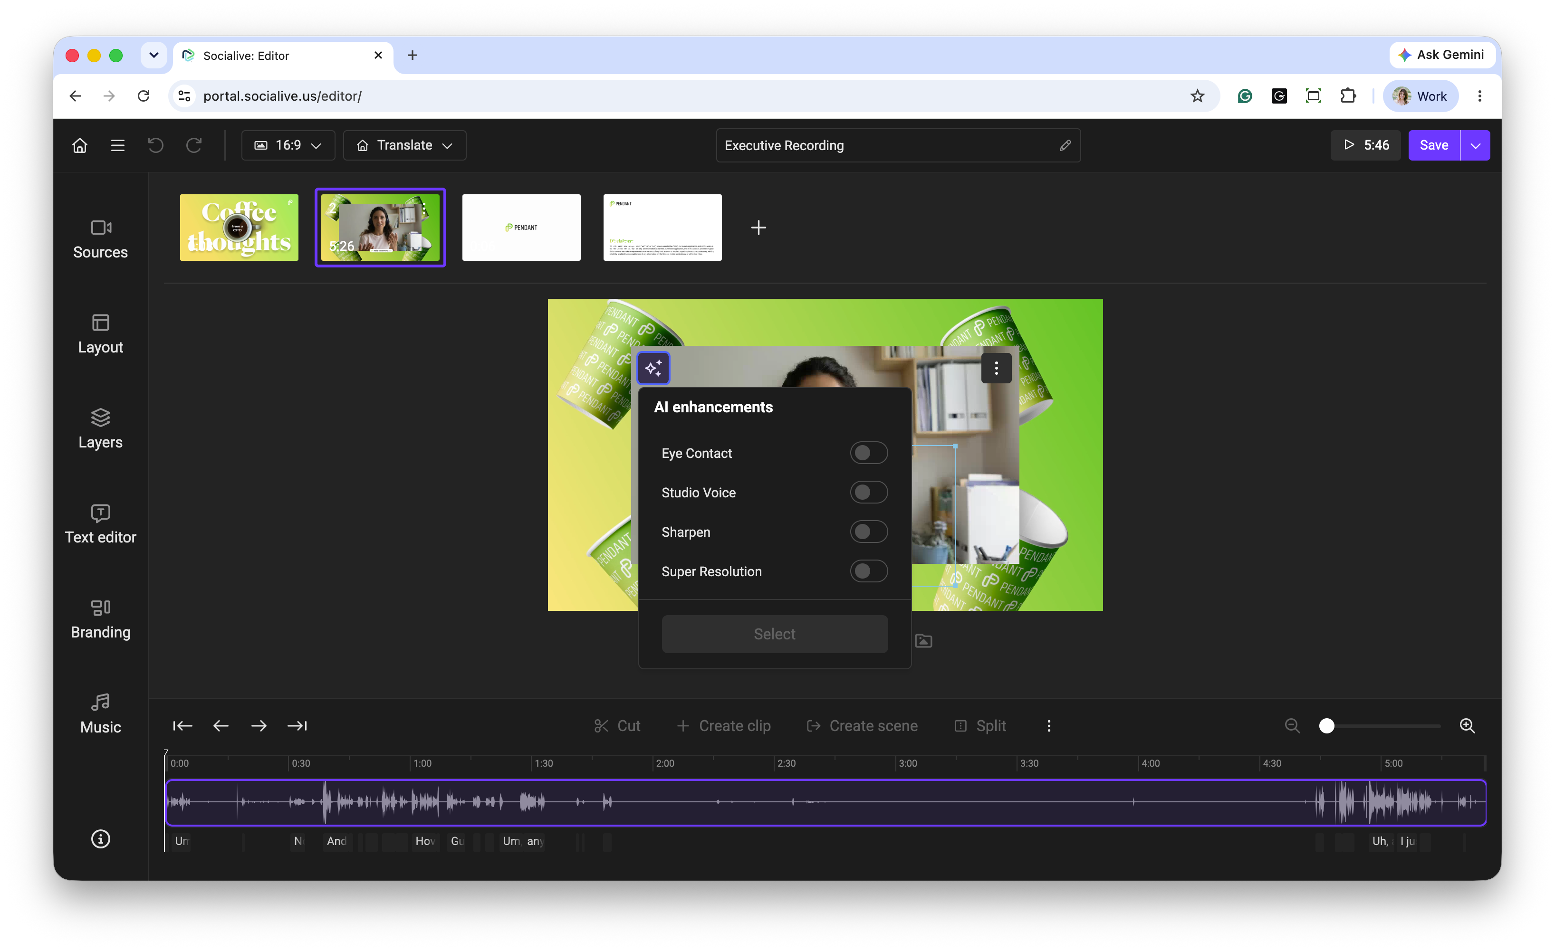Image resolution: width=1555 pixels, height=951 pixels.
Task: Add a new scene with plus icon
Action: pos(758,228)
